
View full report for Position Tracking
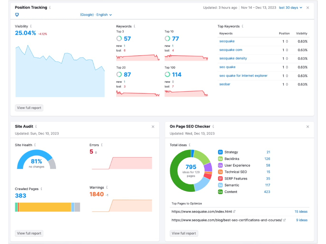click(x=29, y=108)
